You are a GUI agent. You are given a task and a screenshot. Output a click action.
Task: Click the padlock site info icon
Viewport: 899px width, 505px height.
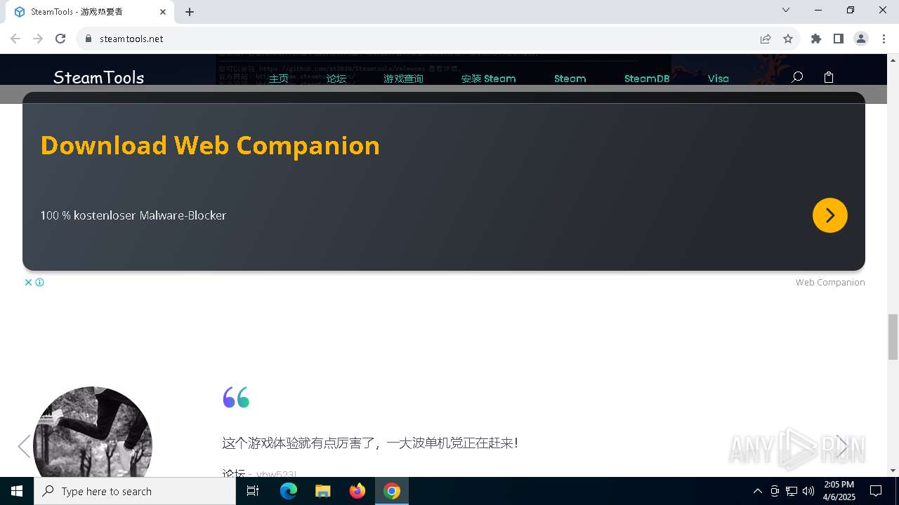pyautogui.click(x=88, y=39)
